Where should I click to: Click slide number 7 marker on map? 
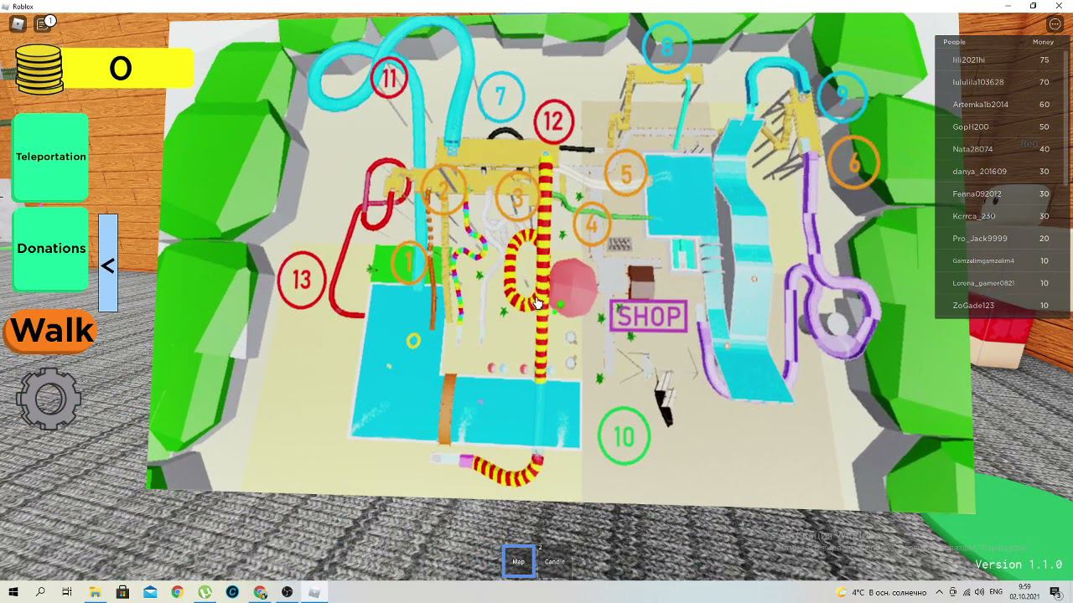click(500, 95)
